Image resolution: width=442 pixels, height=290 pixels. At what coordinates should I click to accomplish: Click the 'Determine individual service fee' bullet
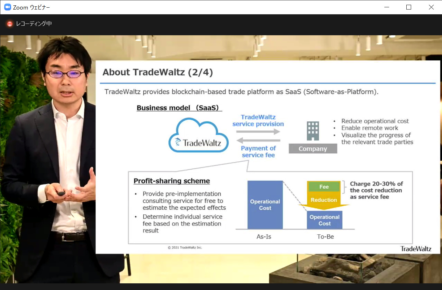(182, 224)
